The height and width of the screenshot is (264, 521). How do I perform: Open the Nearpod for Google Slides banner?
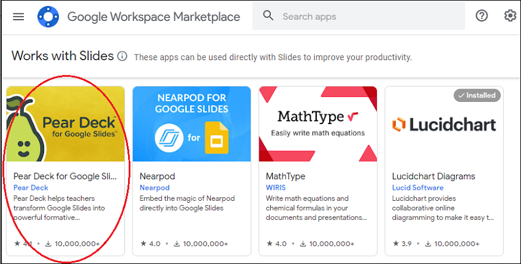(192, 124)
